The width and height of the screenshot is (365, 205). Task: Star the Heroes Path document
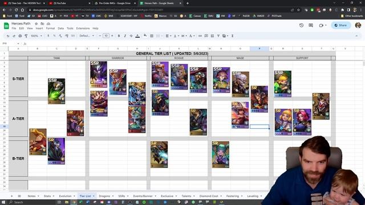point(36,24)
